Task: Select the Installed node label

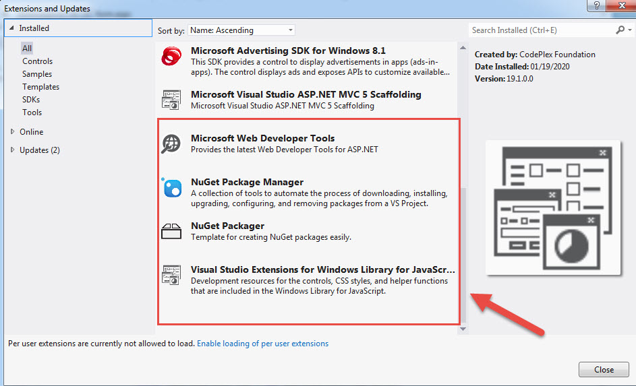Action: coord(34,28)
